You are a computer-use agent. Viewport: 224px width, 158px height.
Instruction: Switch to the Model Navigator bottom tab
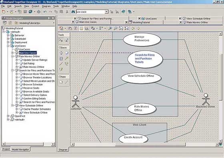20,150
